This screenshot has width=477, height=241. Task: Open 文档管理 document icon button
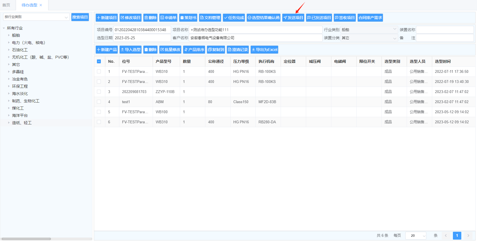[x=210, y=18]
